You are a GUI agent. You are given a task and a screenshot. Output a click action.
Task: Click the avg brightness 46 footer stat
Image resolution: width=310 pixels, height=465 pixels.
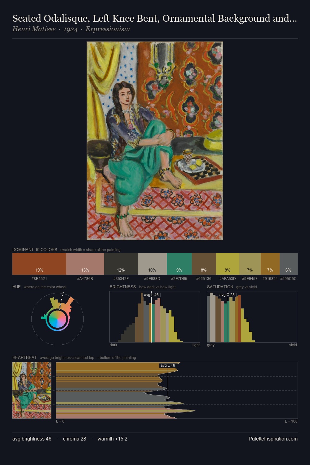pyautogui.click(x=32, y=439)
